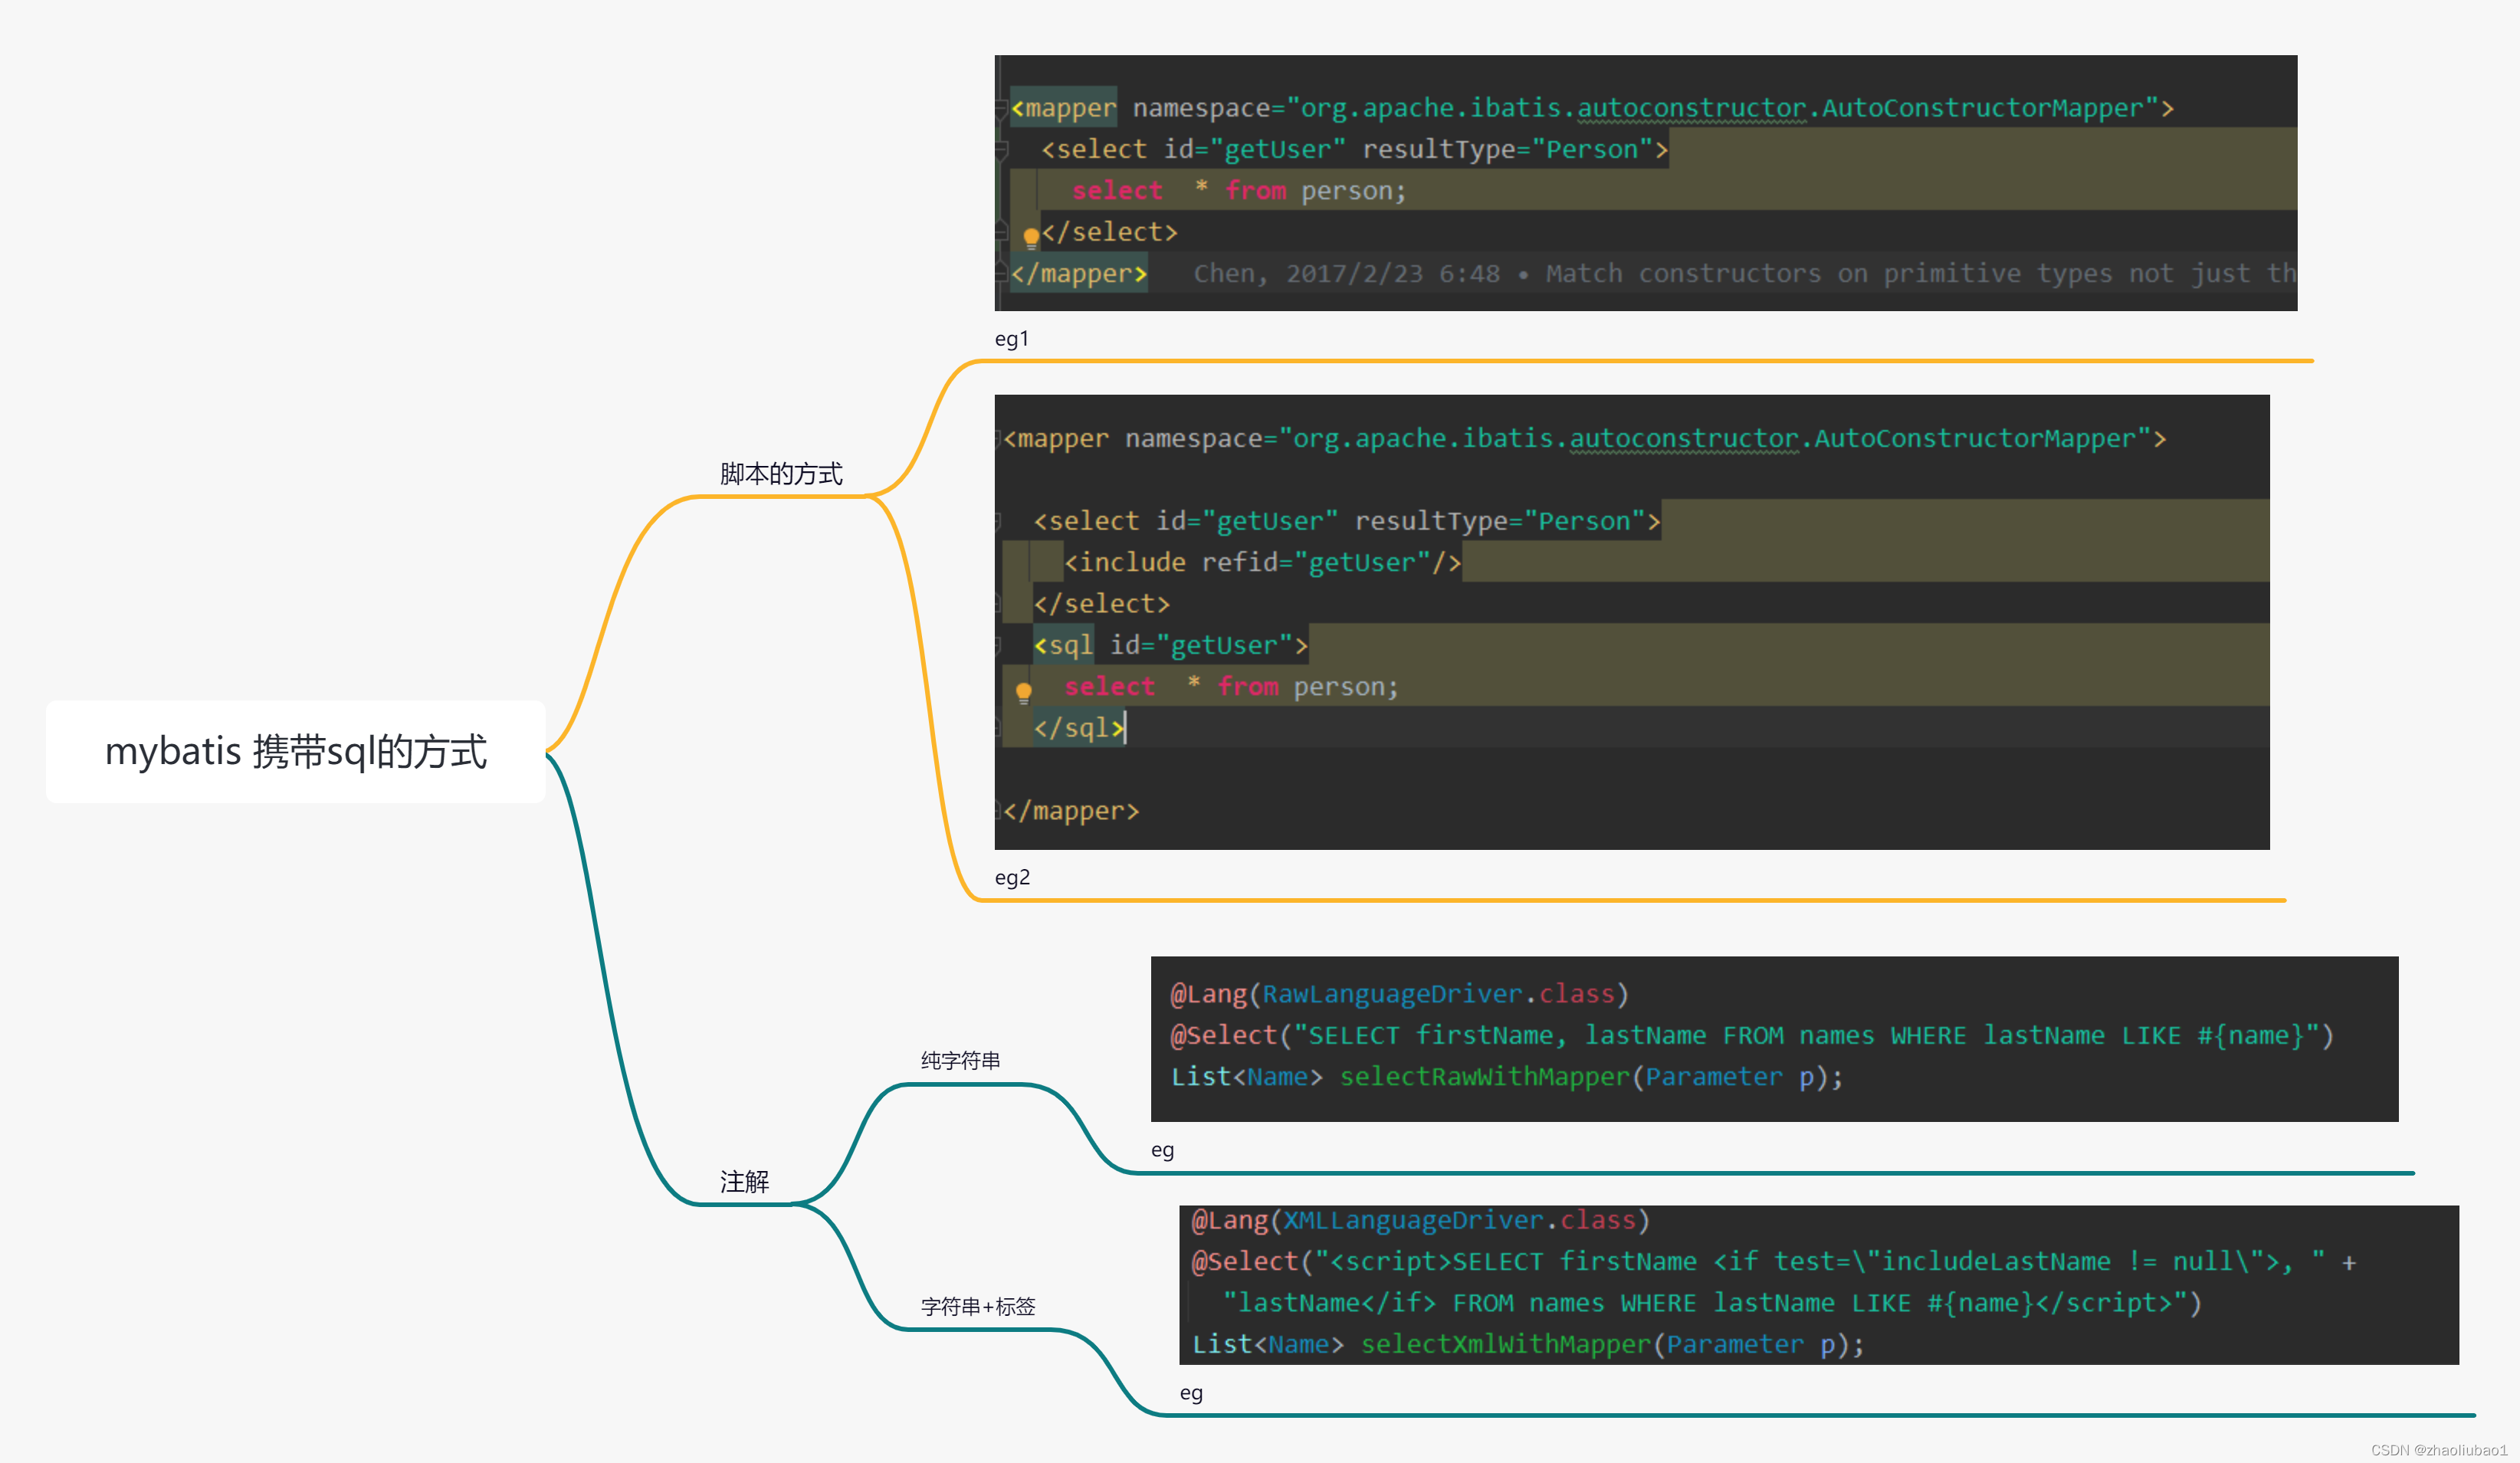Click the 'eg1' label under the first code image
Viewport: 2520px width, 1463px height.
pos(1011,339)
